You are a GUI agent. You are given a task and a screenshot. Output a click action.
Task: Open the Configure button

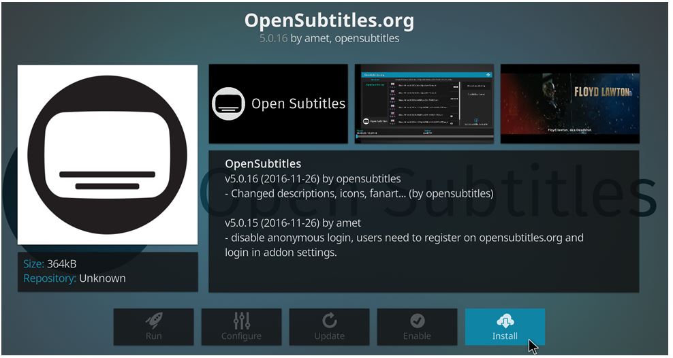[x=241, y=327]
